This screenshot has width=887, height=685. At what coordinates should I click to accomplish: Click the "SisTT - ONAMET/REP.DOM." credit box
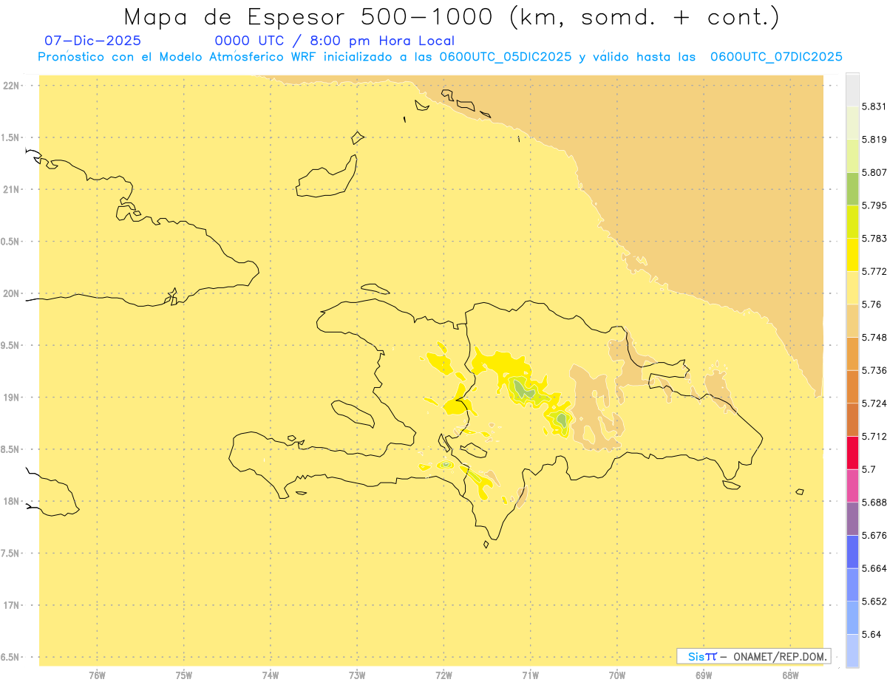point(753,656)
